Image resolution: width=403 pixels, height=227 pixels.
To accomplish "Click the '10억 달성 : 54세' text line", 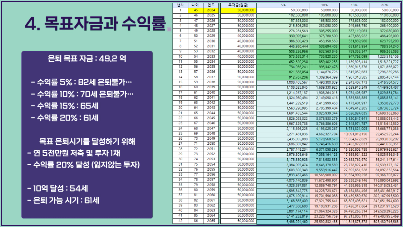I will click(x=58, y=189).
